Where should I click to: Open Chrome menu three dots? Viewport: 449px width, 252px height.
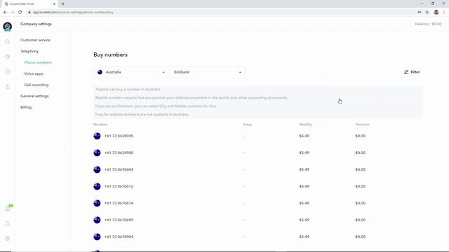444,13
